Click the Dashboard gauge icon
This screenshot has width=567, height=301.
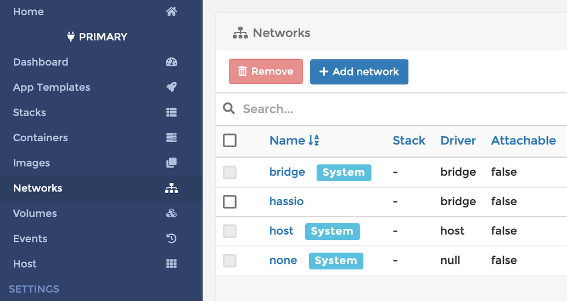click(171, 62)
